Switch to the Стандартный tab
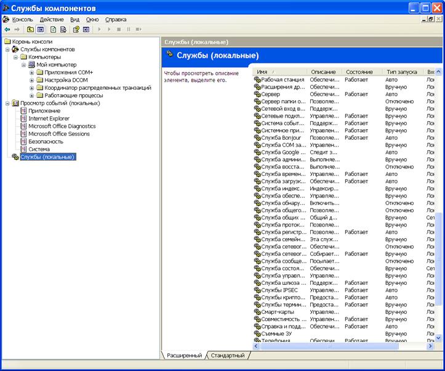Viewport: 445px width, 371px height. (228, 356)
